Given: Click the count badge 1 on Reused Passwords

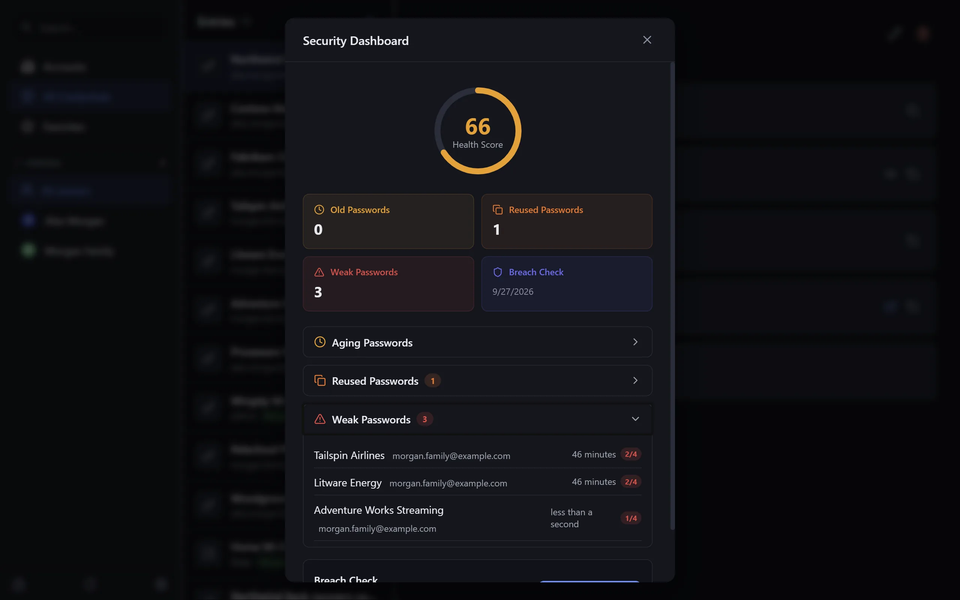Looking at the screenshot, I should point(433,381).
